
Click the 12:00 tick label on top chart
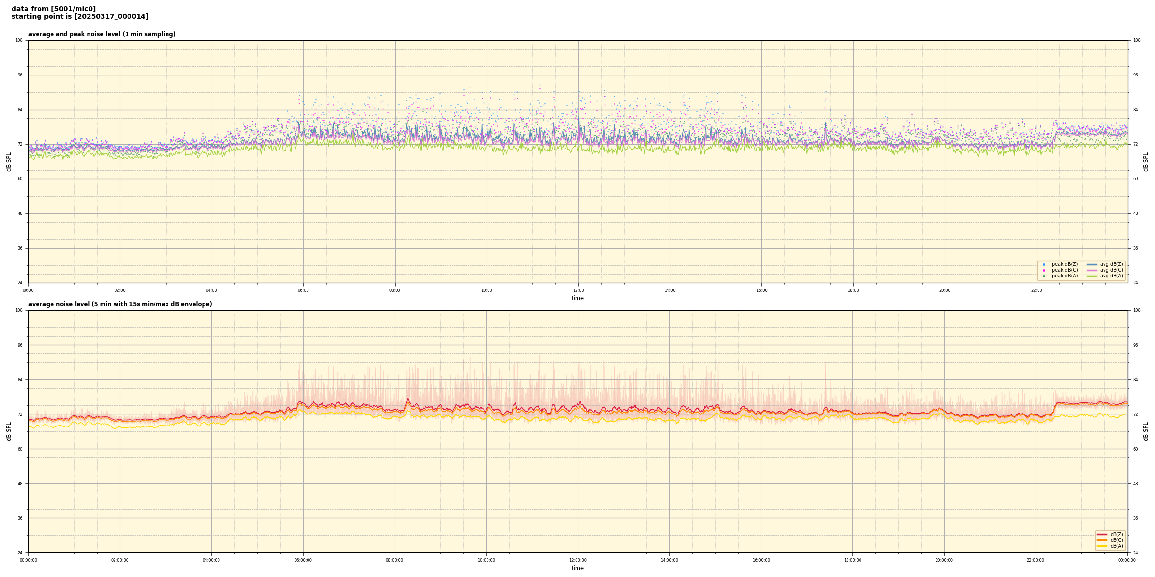pyautogui.click(x=578, y=290)
